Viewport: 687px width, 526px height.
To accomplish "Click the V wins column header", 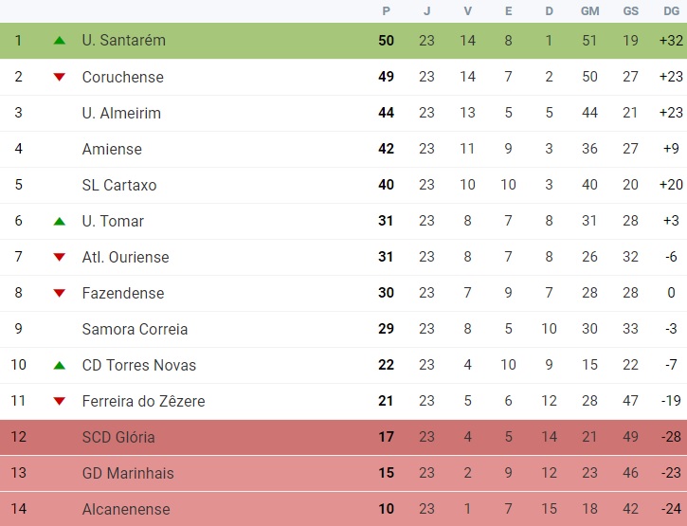I will click(467, 11).
